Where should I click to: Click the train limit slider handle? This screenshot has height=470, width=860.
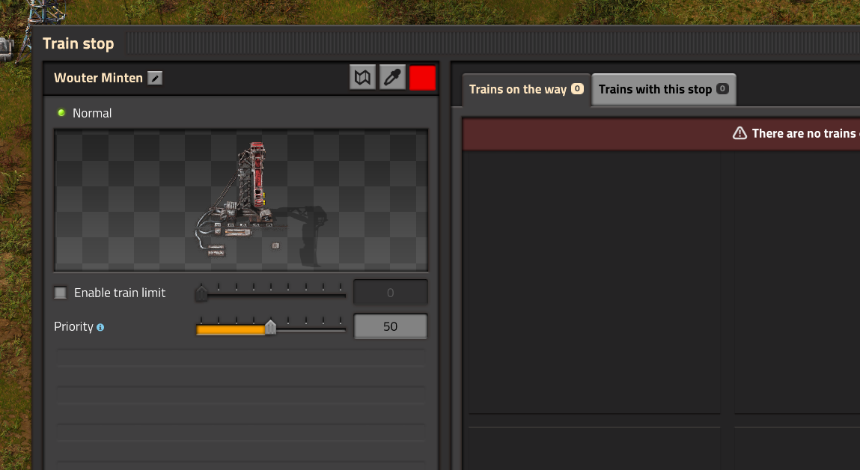(201, 293)
